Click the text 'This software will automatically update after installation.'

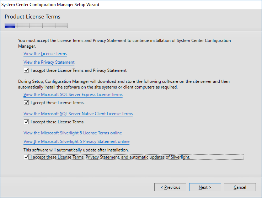[76, 150]
